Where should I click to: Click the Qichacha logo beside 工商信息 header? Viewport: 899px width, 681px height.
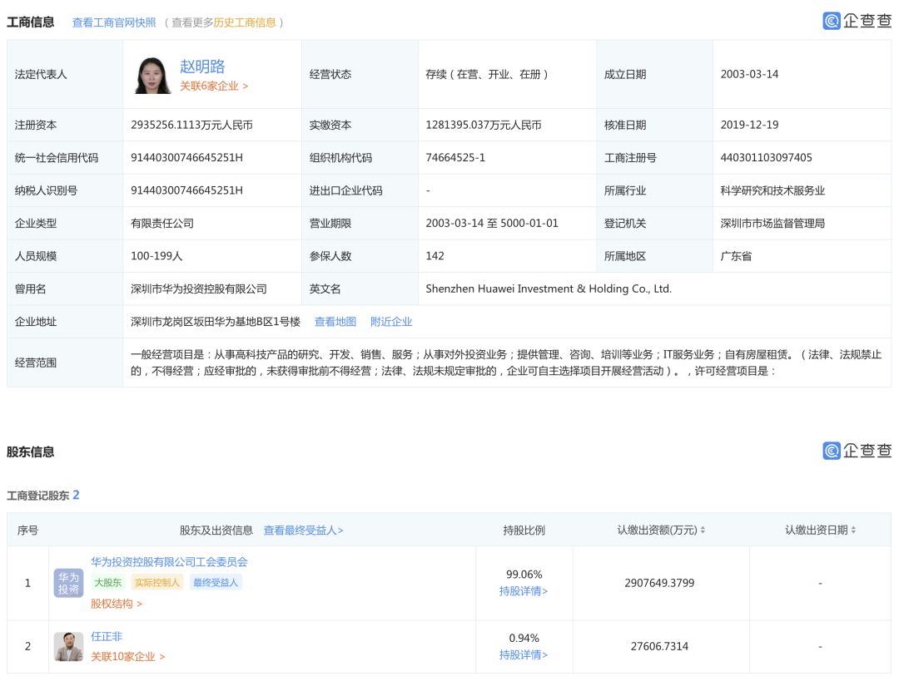point(857,22)
